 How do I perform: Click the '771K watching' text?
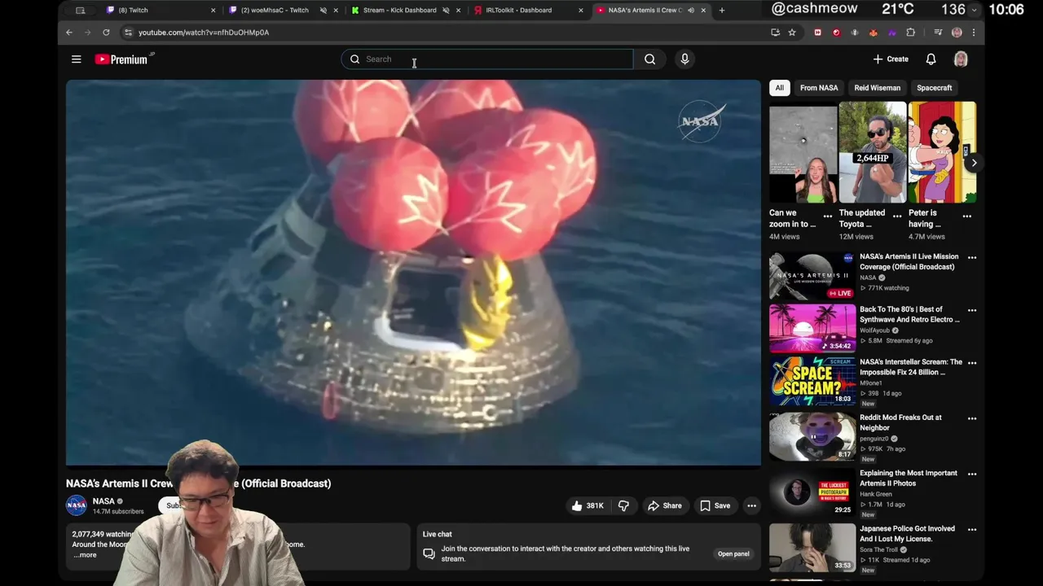click(888, 288)
